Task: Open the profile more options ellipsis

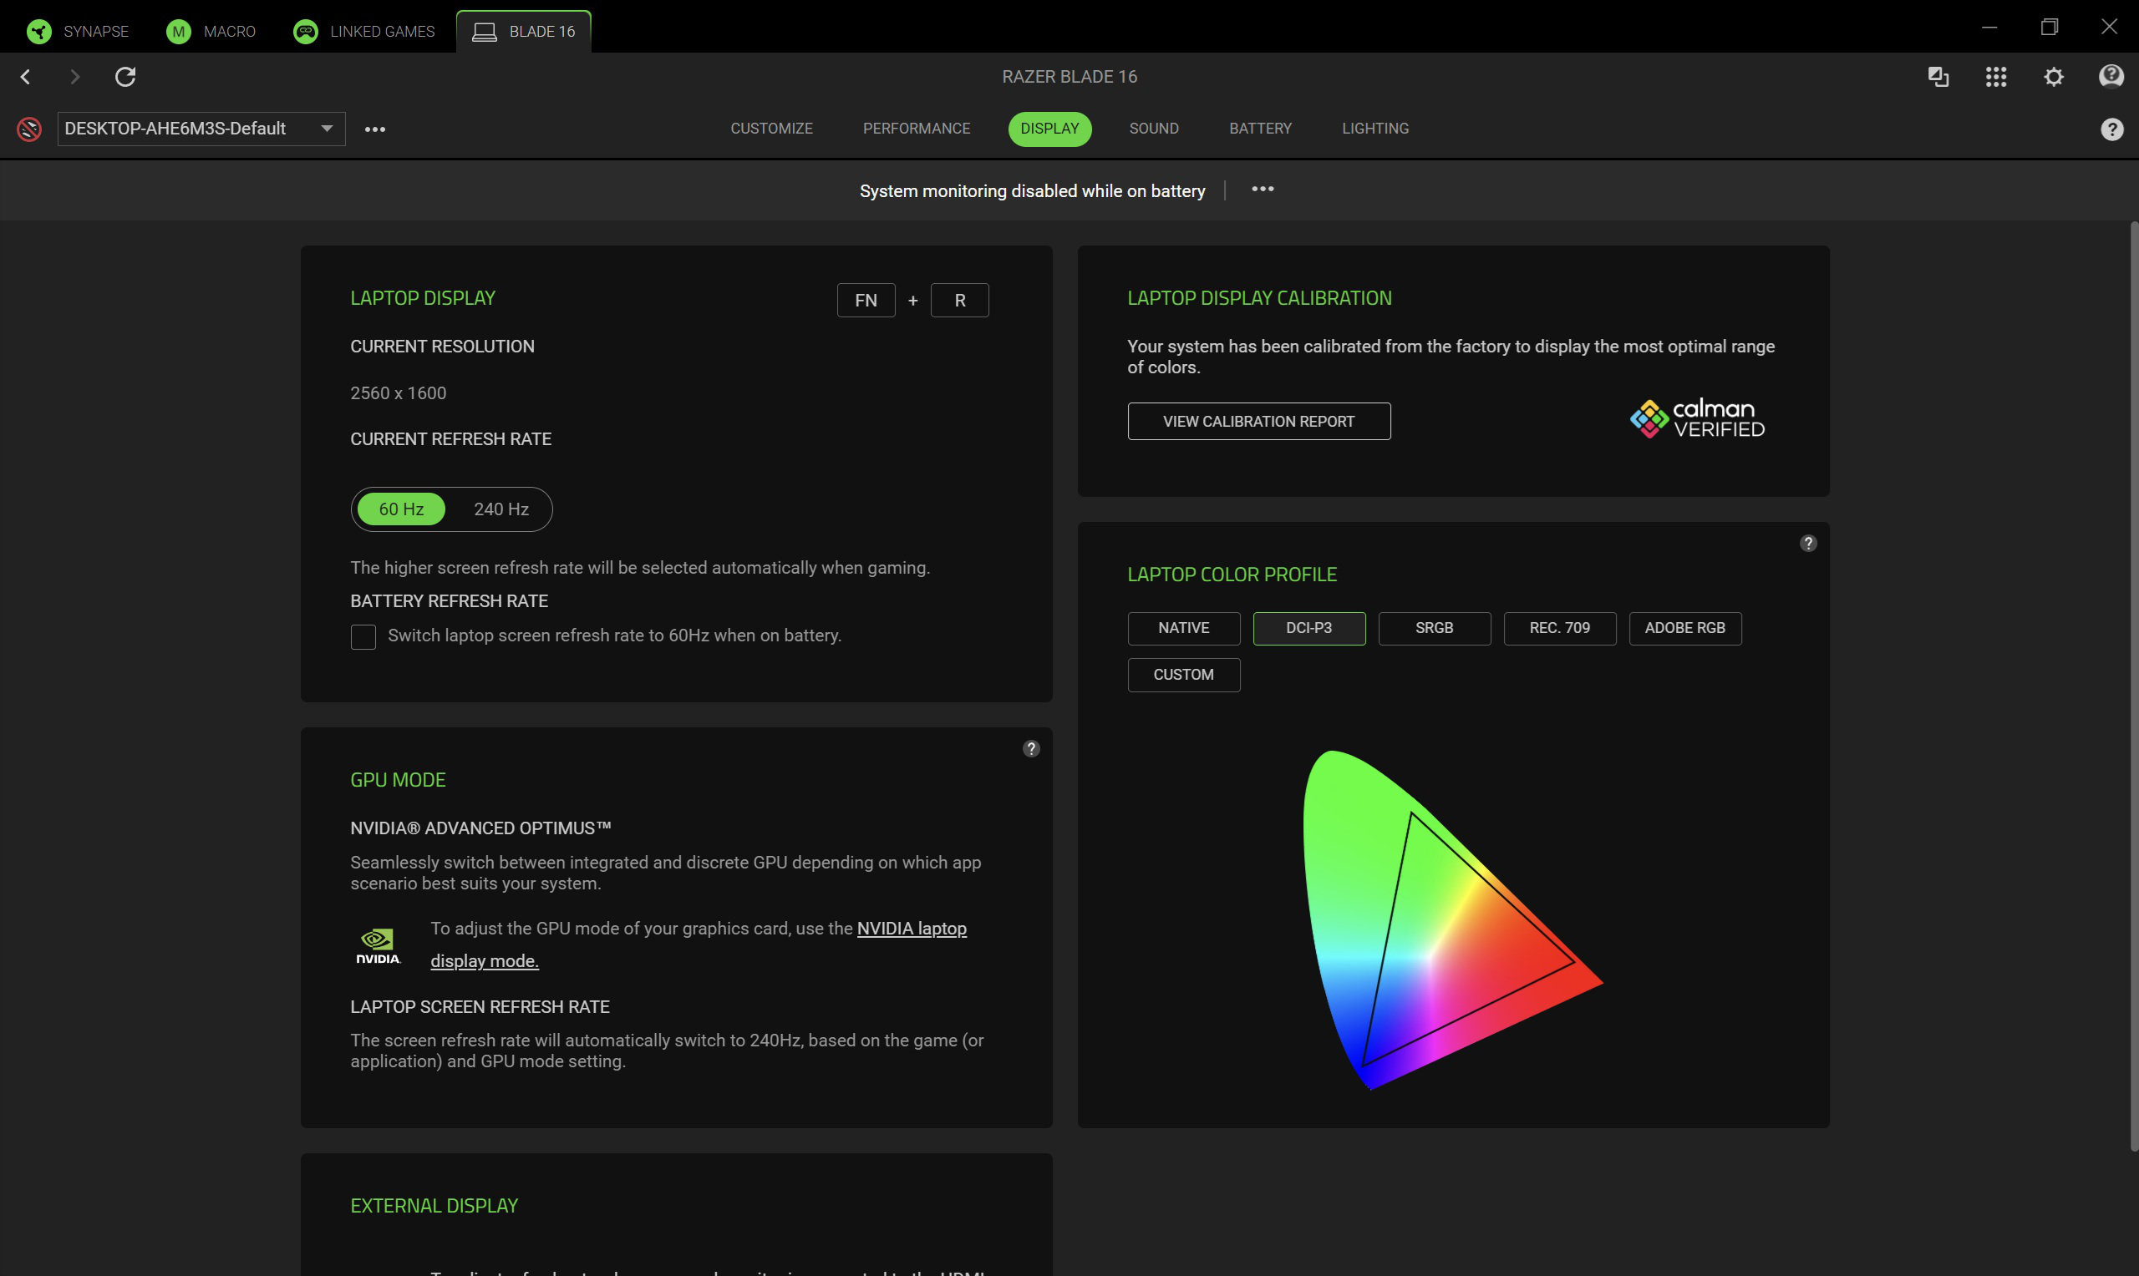Action: pos(375,129)
